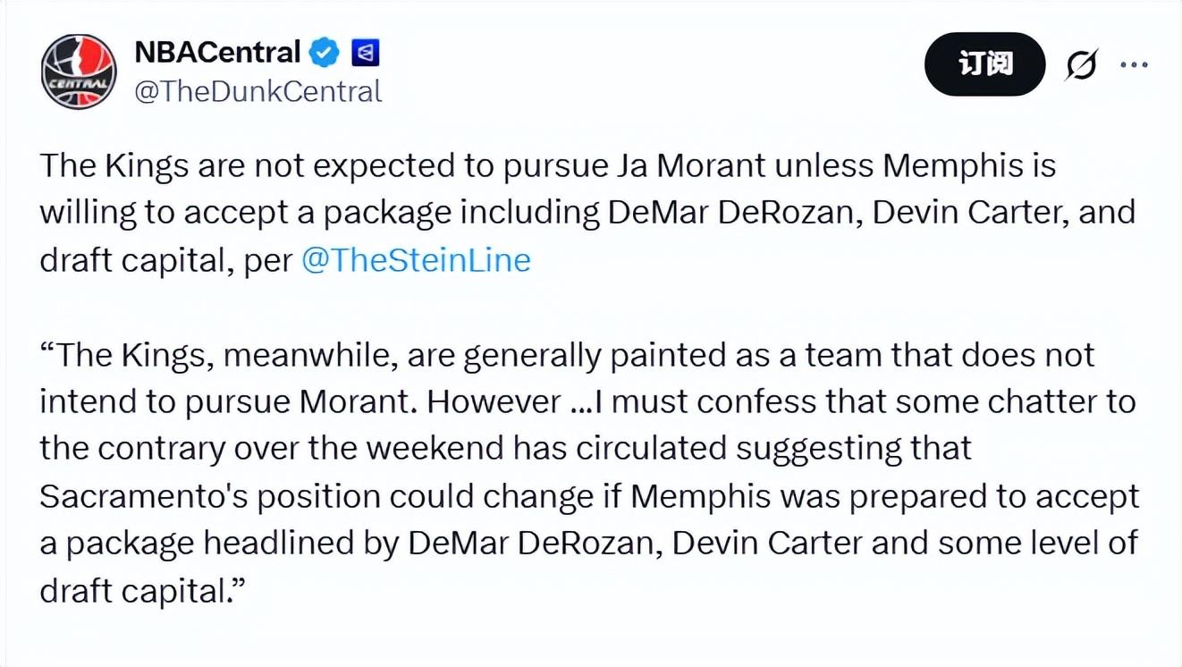Click the NBACentral display name
This screenshot has width=1182, height=667.
click(x=217, y=53)
